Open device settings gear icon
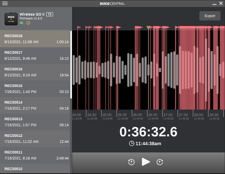Screen dimensions: 225x174 click(28, 23)
